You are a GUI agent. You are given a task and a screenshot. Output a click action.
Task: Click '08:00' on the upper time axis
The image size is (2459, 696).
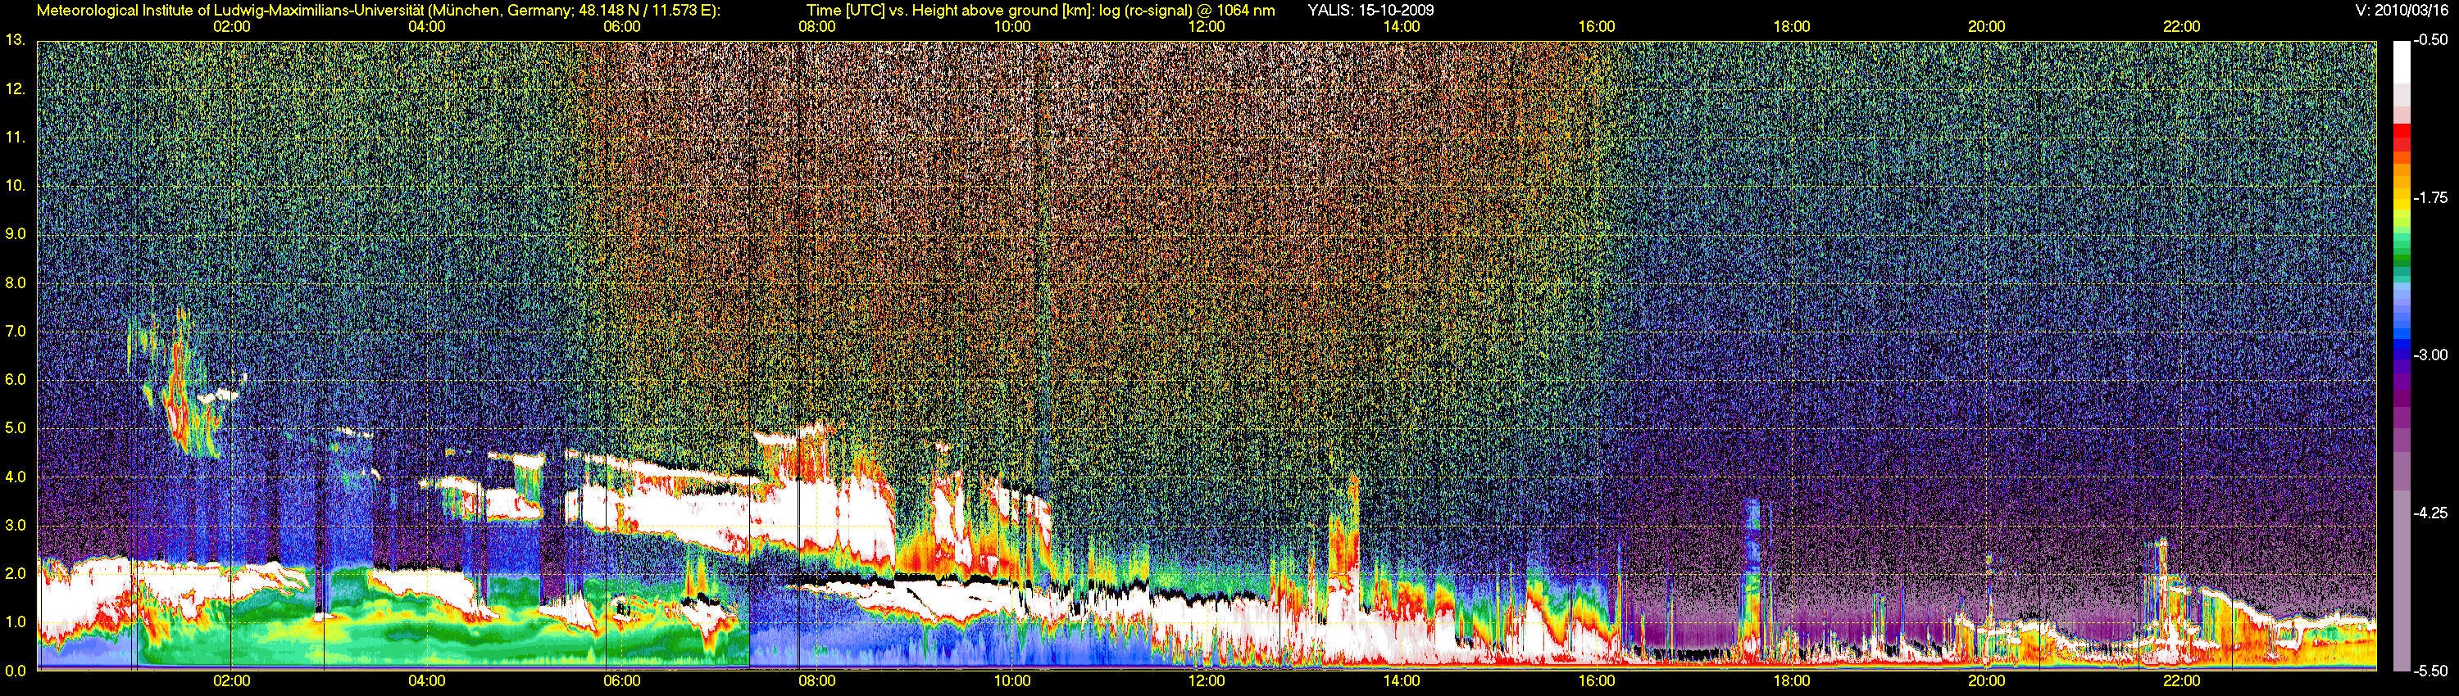click(817, 27)
